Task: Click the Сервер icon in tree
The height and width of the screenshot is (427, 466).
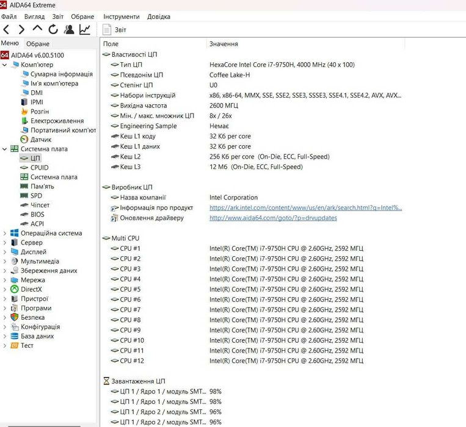Action: [x=14, y=242]
